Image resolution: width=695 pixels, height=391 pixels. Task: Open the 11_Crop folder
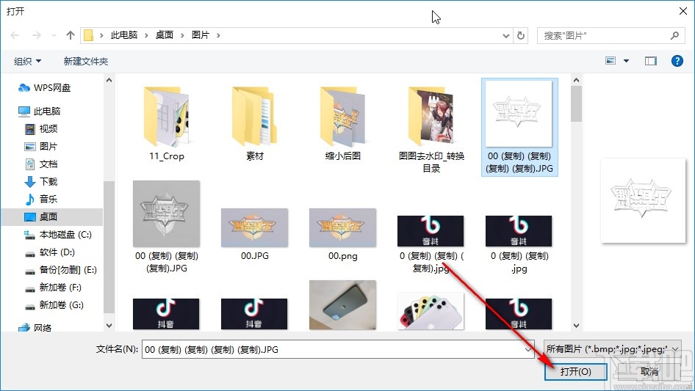click(167, 124)
